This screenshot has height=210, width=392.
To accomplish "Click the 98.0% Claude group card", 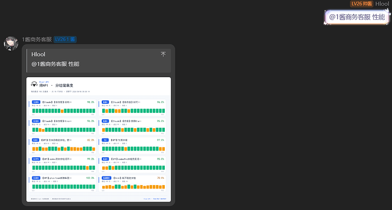I will point(62,108).
